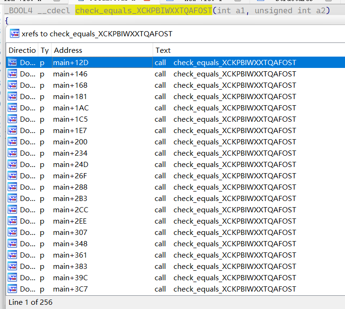345x309 pixels.
Task: Select xref row main+26F
Action: tap(176, 176)
